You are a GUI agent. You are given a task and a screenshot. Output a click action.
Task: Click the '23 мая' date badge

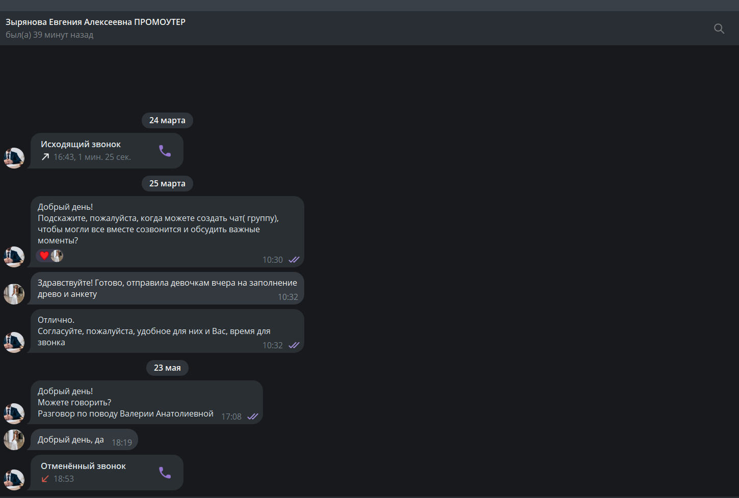tap(167, 368)
